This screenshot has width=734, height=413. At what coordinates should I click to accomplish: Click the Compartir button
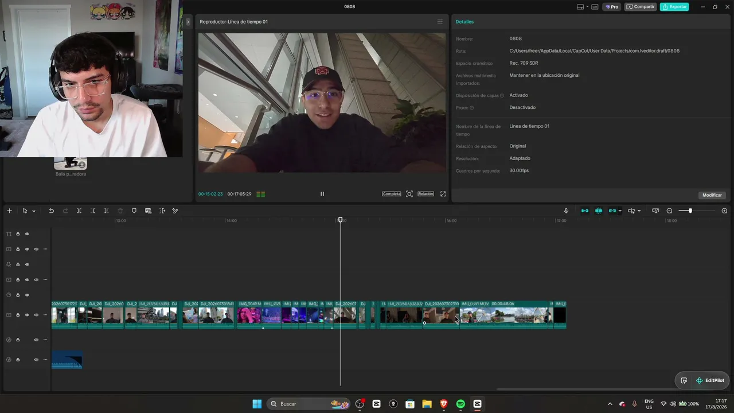pos(640,7)
